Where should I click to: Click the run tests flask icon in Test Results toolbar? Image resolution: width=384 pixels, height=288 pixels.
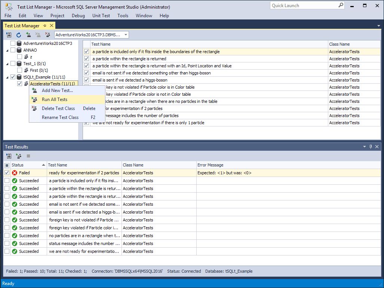tap(19, 156)
